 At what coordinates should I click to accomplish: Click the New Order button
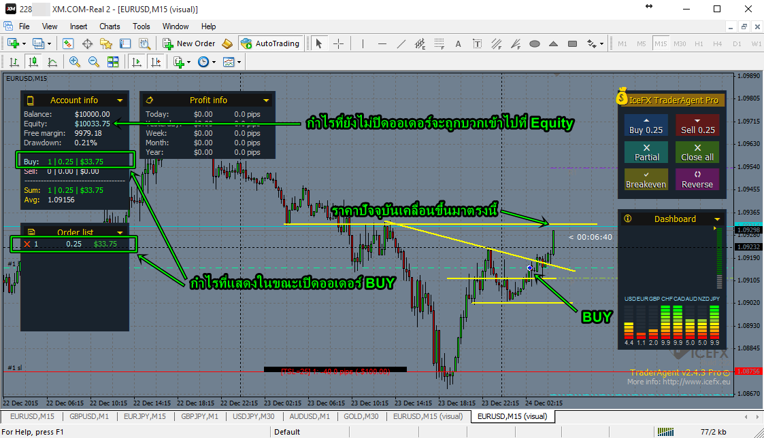(189, 43)
